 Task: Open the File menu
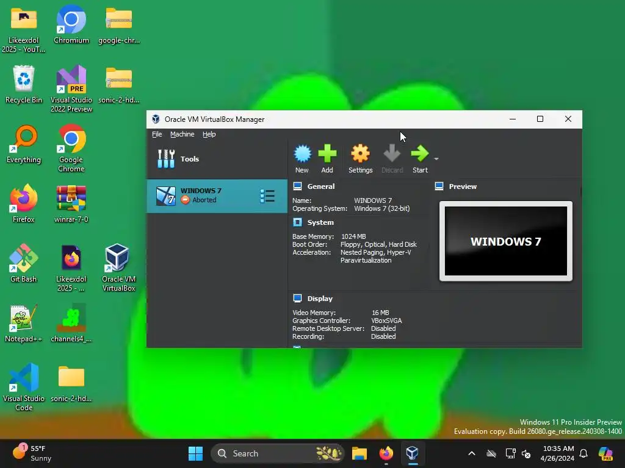[x=157, y=134]
